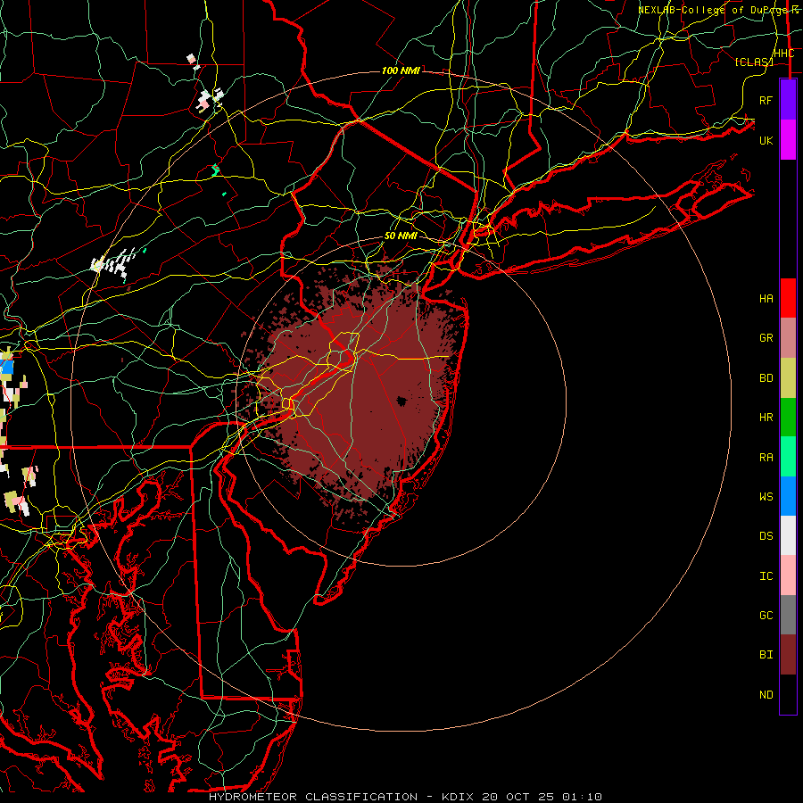Screen dimensions: 803x803
Task: Click the light pink IC legend swatch
Action: [788, 575]
